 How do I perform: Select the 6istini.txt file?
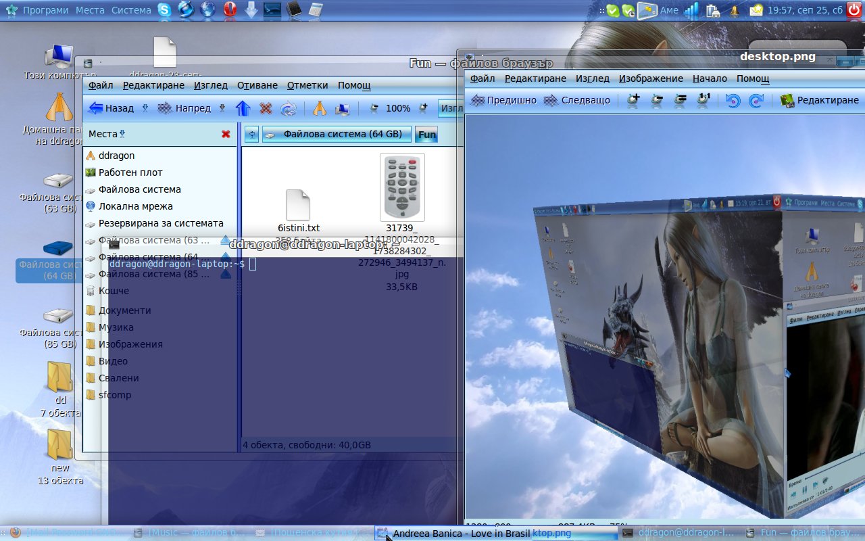pos(298,211)
